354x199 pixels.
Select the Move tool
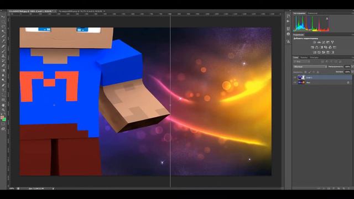pyautogui.click(x=3, y=17)
